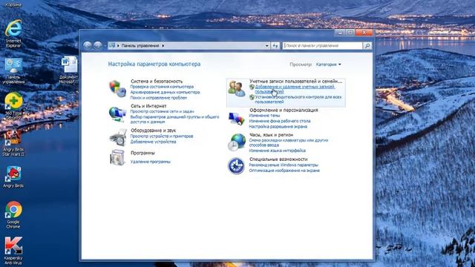475x267 pixels.
Task: Click keyboard layout change link
Action: click(x=289, y=143)
